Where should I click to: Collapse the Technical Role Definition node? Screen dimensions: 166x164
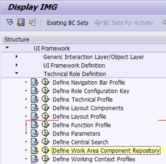(x=17, y=73)
